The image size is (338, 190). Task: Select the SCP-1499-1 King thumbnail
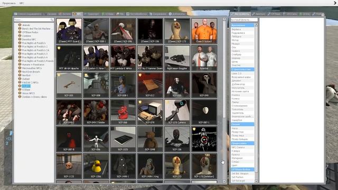pyautogui.click(x=150, y=166)
